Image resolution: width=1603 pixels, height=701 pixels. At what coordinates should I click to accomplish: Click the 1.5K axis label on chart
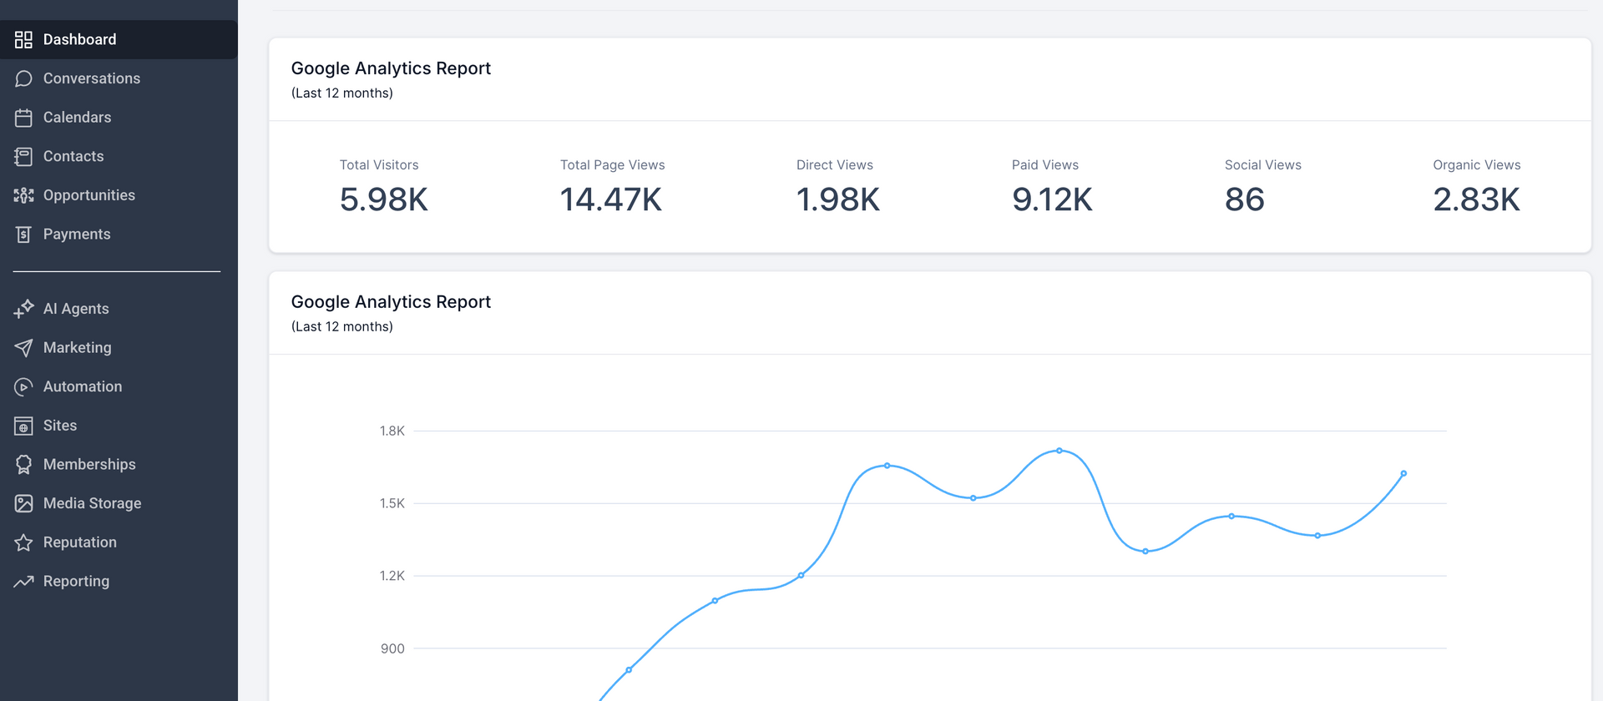[x=392, y=503]
